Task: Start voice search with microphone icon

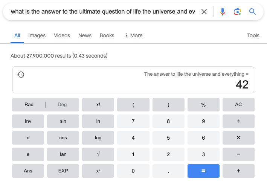Action: 223,12
